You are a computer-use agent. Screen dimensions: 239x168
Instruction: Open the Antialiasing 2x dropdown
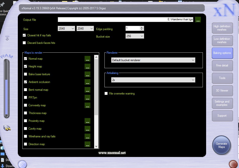[153, 80]
